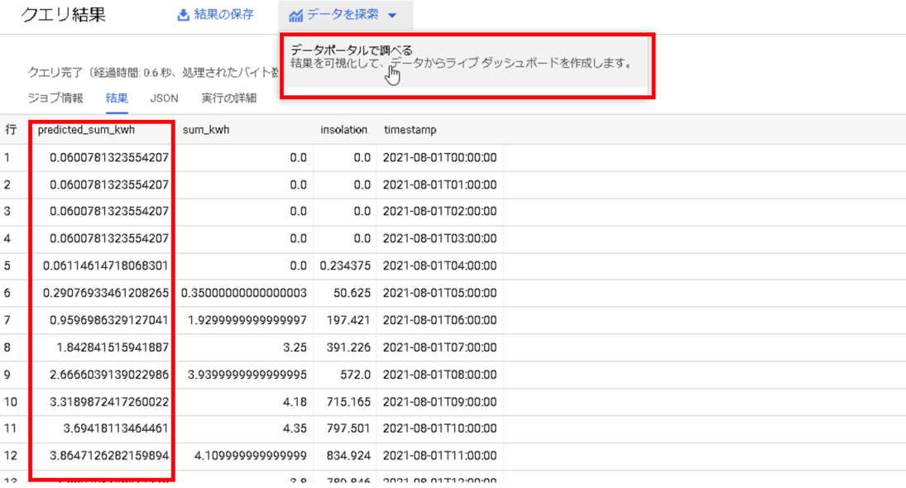Click insolation value 797.501
906x488 pixels.
pyautogui.click(x=348, y=428)
